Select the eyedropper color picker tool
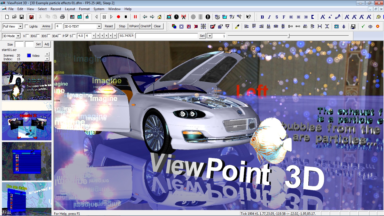 click(x=237, y=26)
